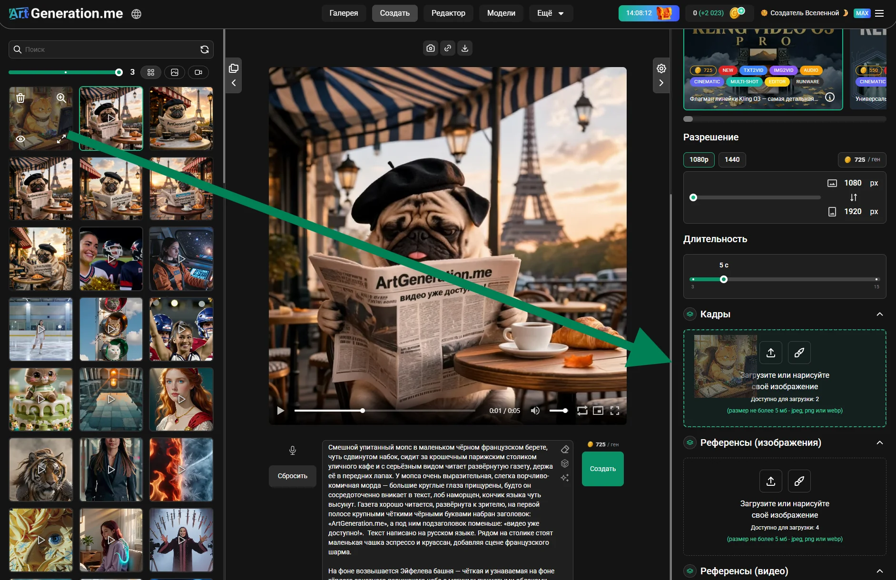
Task: Delete the cat image with the trash icon
Action: 20,98
